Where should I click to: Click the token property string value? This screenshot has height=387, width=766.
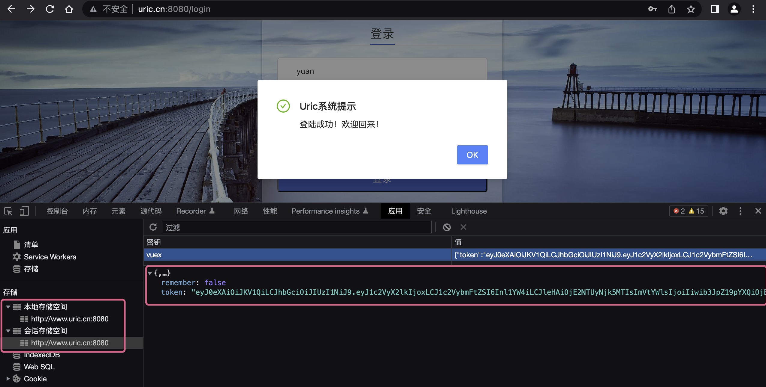click(x=478, y=292)
